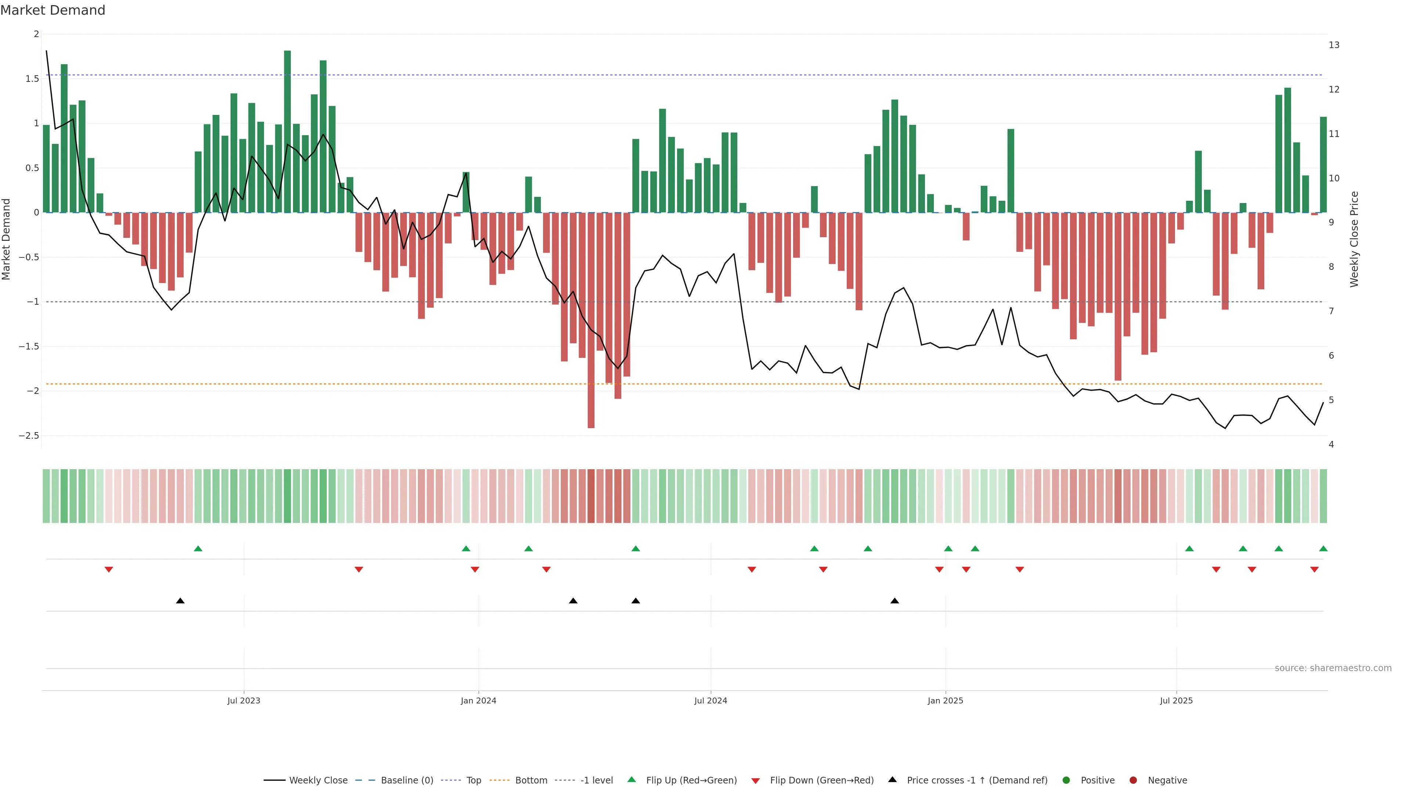Screen dimensions: 1410x793
Task: Click the Jan 2025 x-axis label
Action: click(945, 700)
